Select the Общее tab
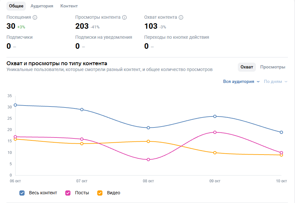The image size is (295, 203). (16, 6)
